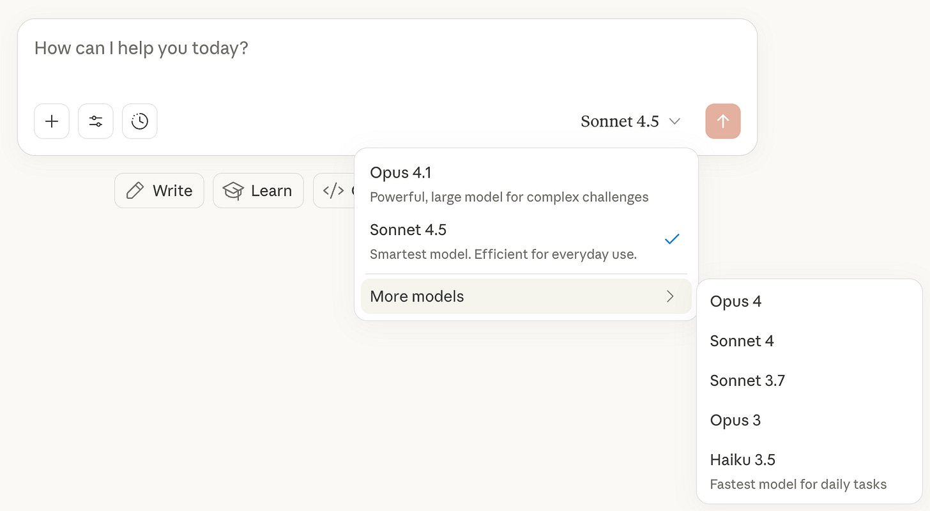Screen dimensions: 930x511
Task: Select Opus 4 from the submenu
Action: [x=736, y=301]
